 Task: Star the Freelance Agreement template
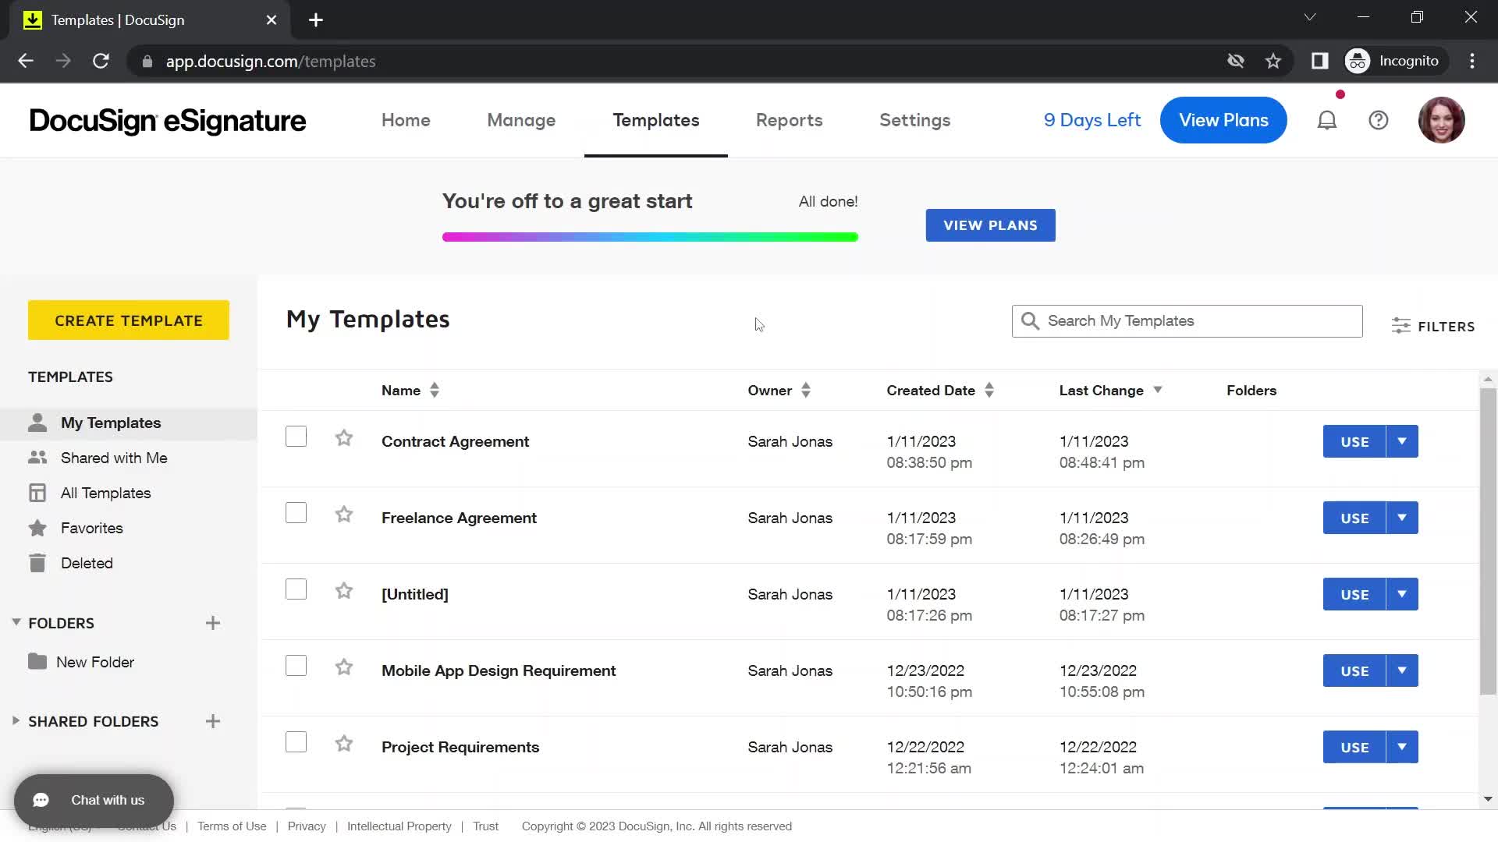(x=344, y=515)
